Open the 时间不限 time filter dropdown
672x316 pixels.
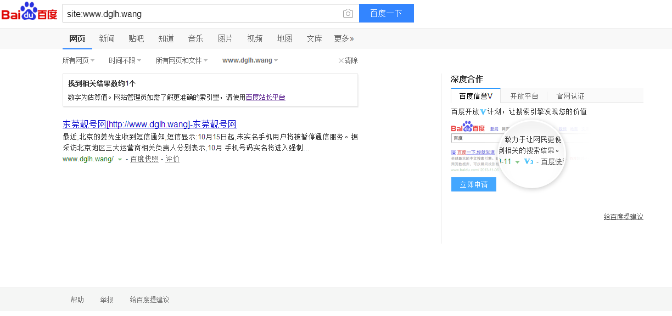pos(125,60)
